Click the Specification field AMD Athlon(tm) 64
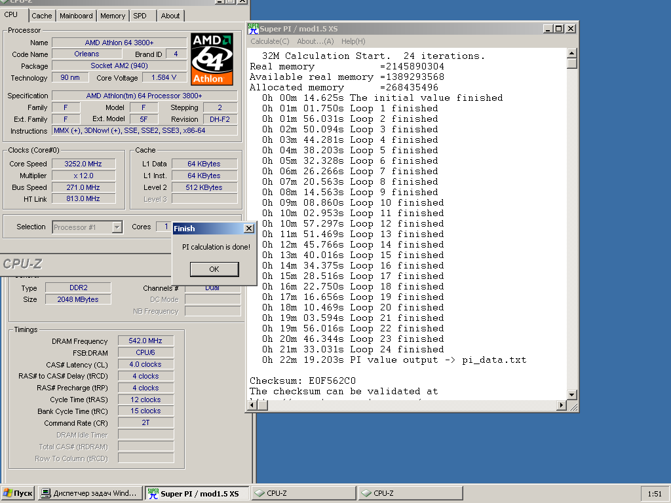 (145, 96)
